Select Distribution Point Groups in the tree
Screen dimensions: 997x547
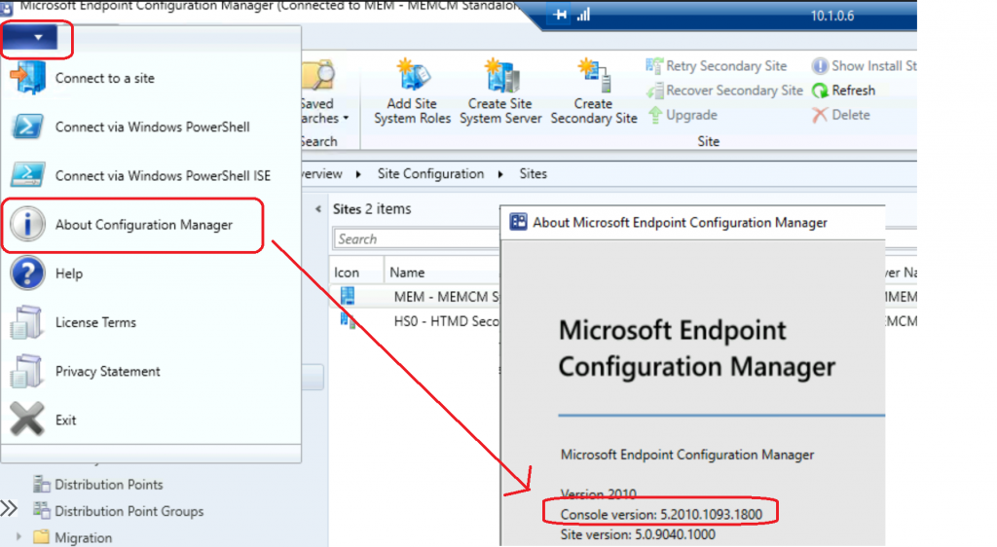pyautogui.click(x=129, y=511)
